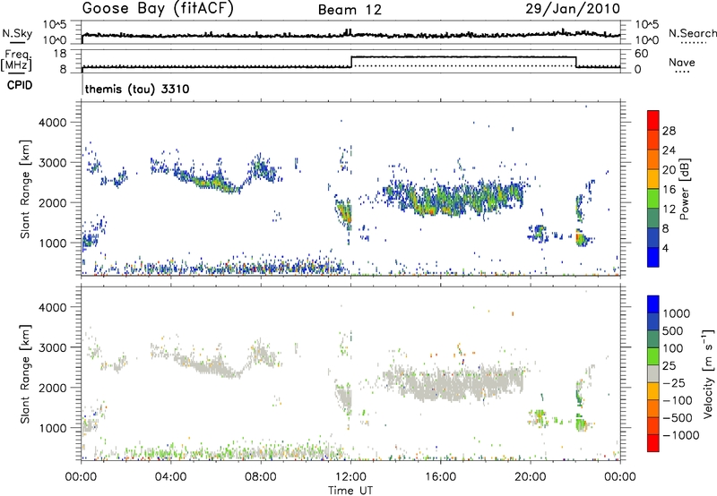Click the 'themis (tau) 3310' text
This screenshot has height=496, width=717.
coord(137,89)
